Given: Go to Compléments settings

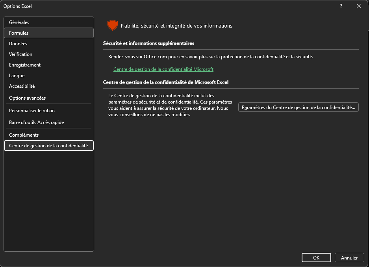Looking at the screenshot, I should [x=49, y=135].
